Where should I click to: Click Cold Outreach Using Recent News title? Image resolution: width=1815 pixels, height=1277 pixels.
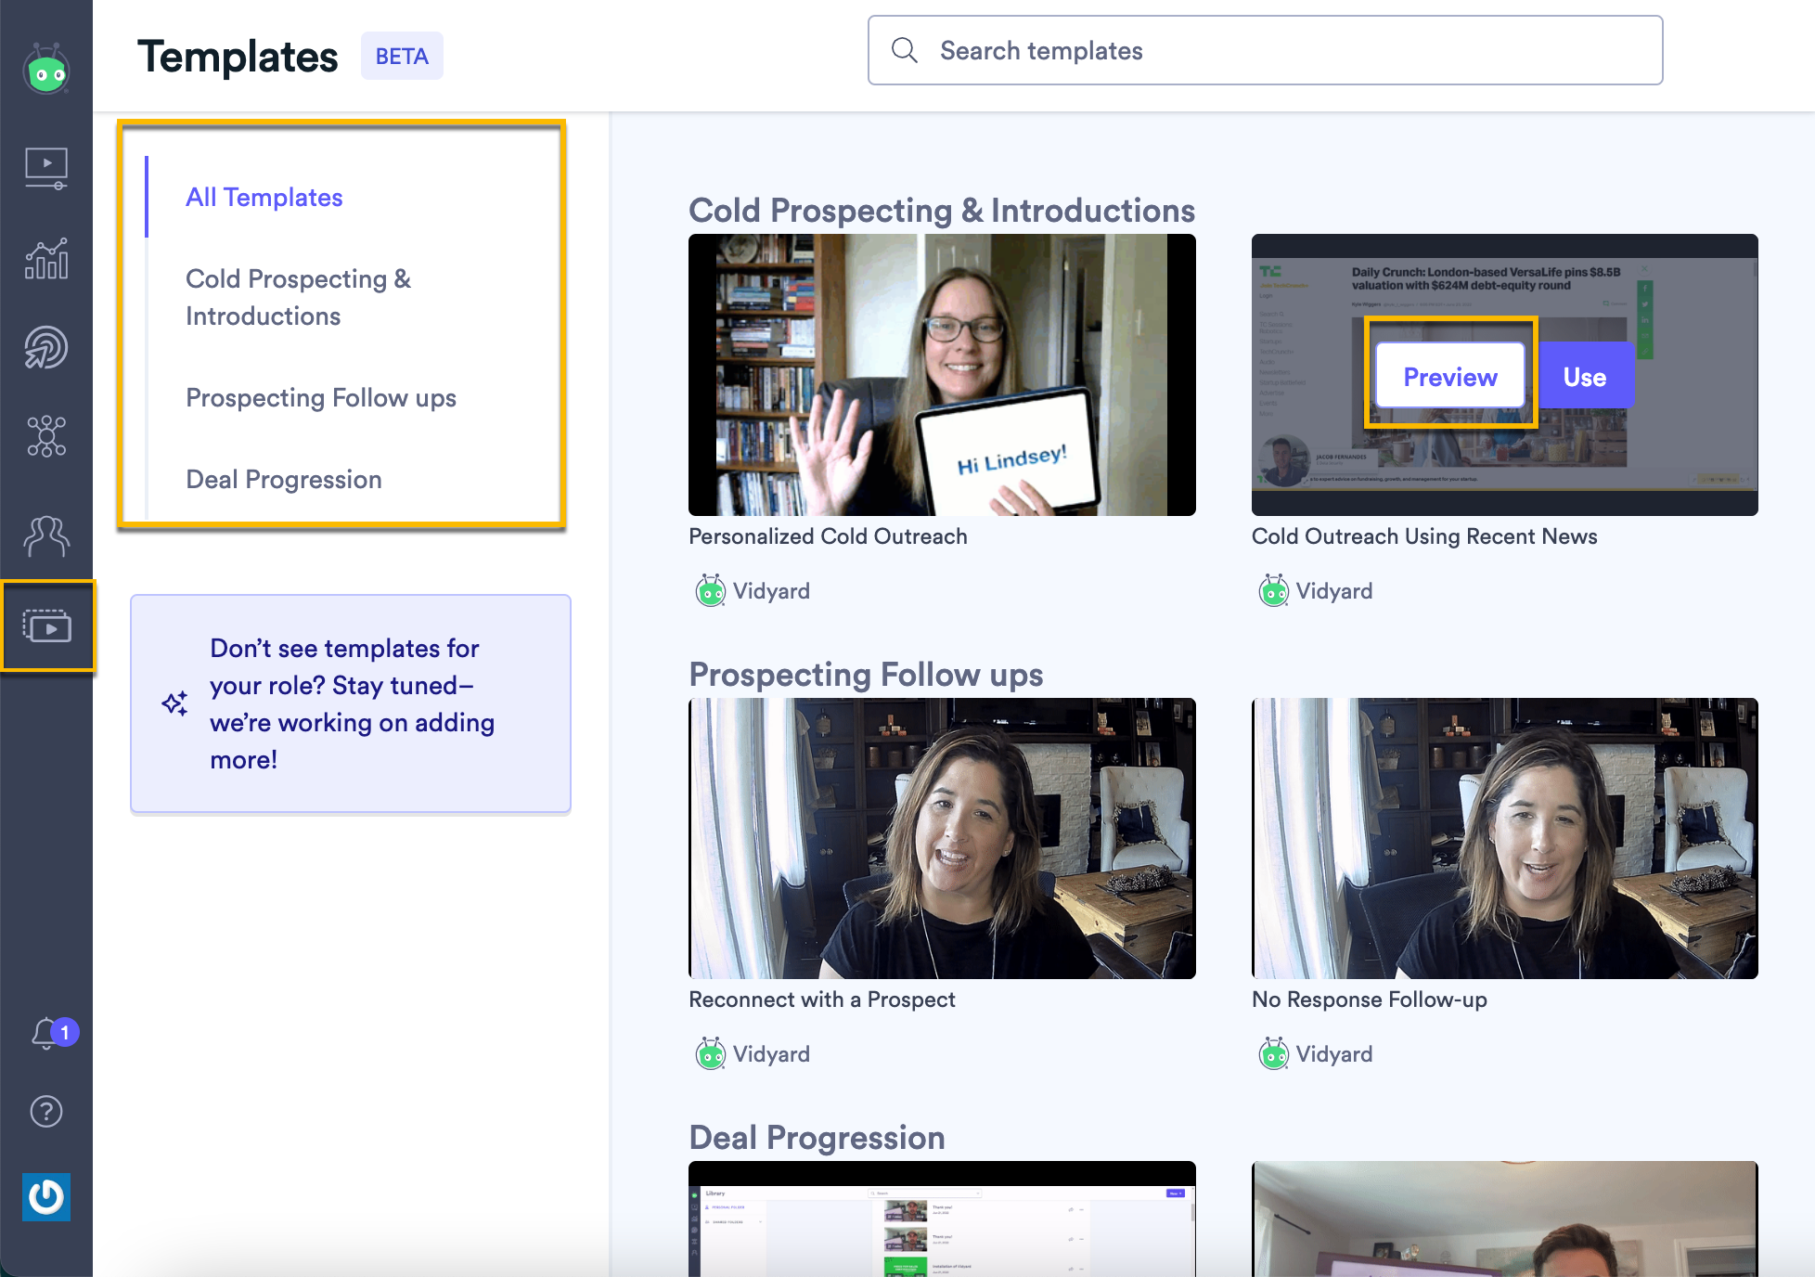click(1424, 536)
